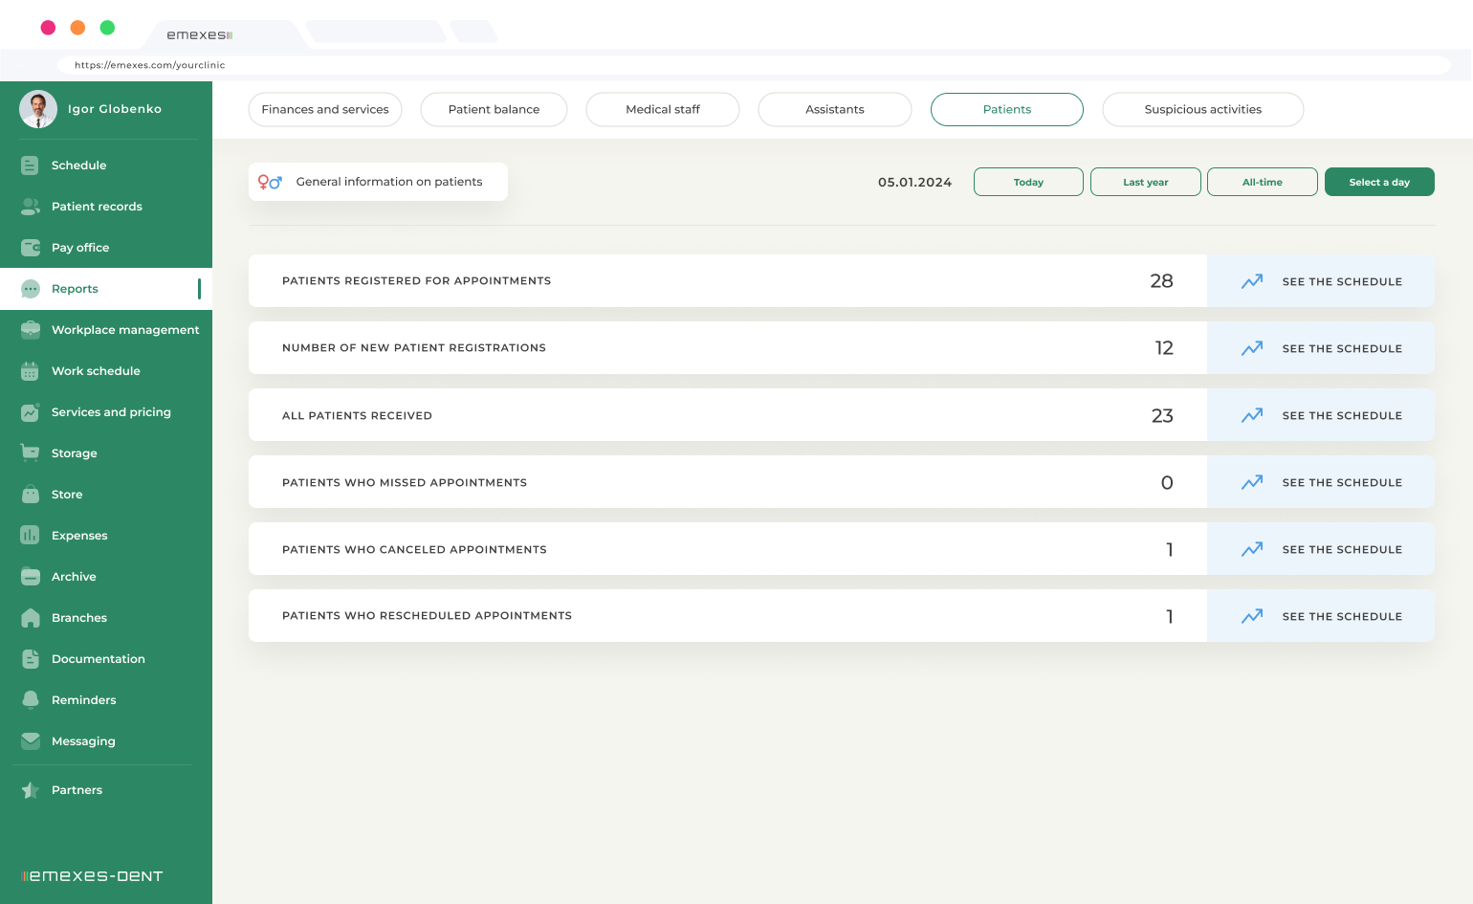Viewport: 1473px width, 904px height.
Task: Click the green window maximize dot
Action: 107,28
